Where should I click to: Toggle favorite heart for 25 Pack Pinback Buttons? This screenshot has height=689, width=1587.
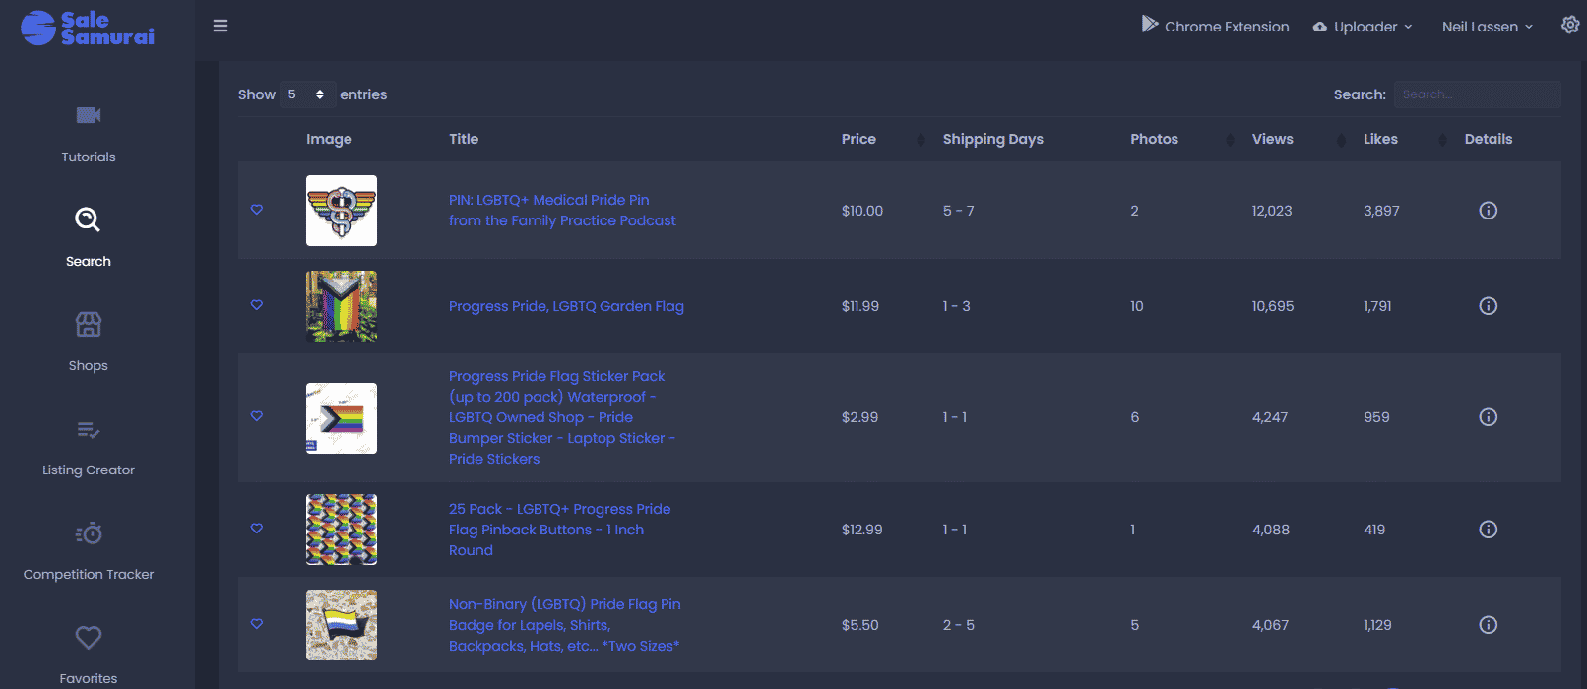(x=257, y=529)
